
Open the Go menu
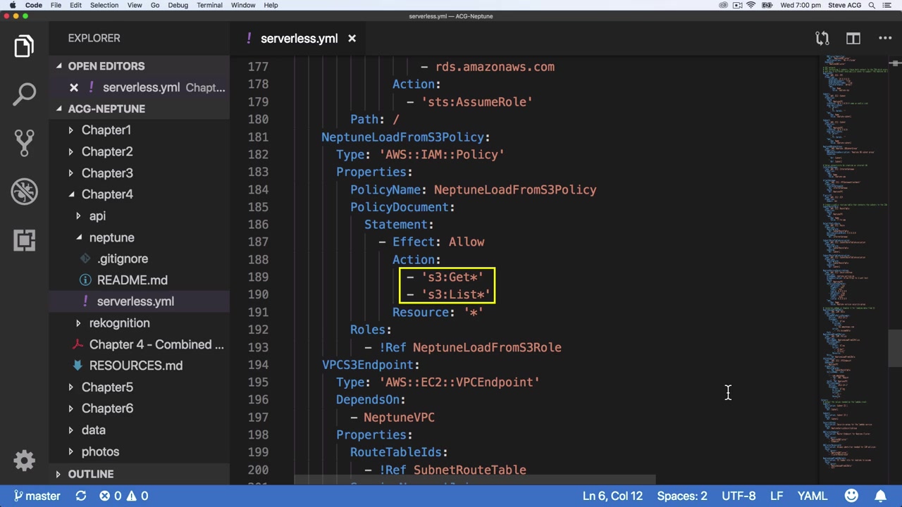(155, 5)
